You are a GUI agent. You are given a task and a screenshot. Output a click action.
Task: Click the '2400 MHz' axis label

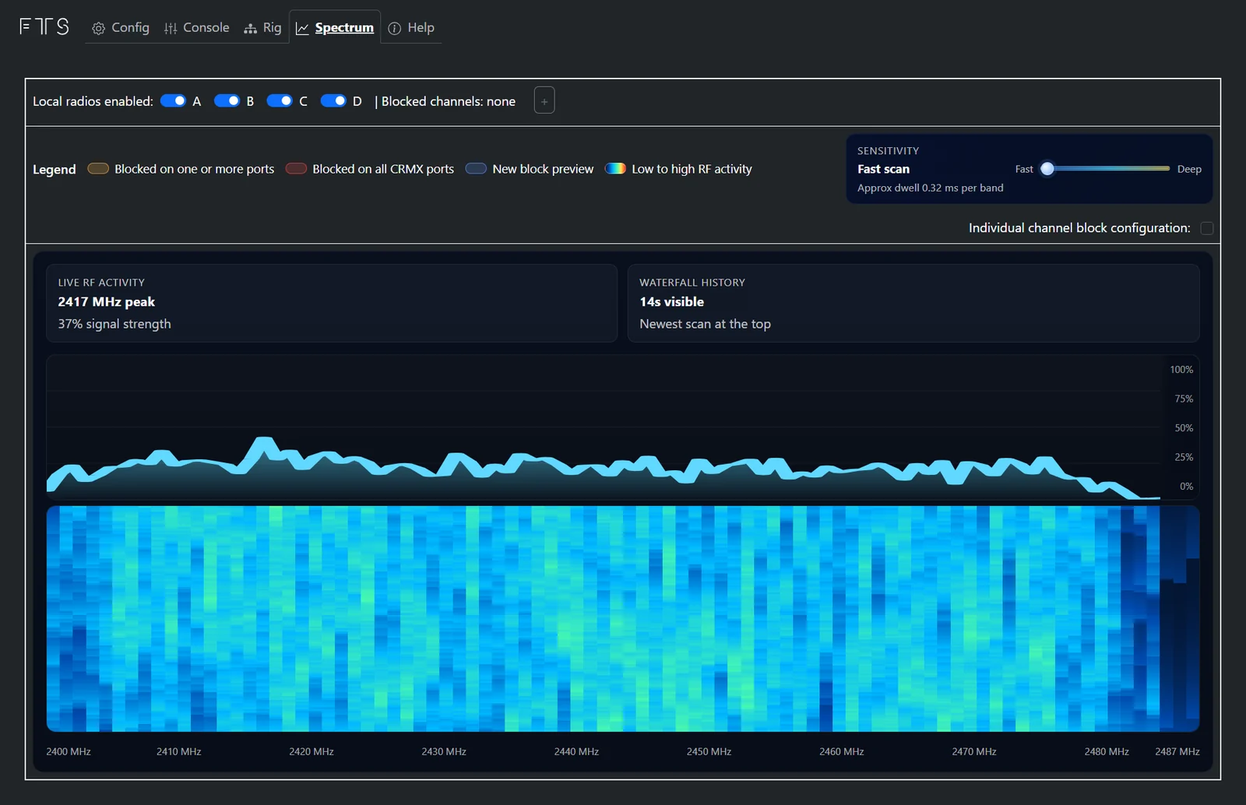point(69,751)
